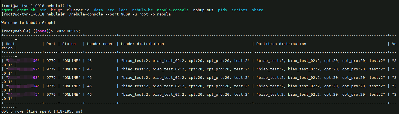The height and width of the screenshot is (114, 399).
Task: Click the "Got 5 rows" result line
Action: click(x=42, y=112)
